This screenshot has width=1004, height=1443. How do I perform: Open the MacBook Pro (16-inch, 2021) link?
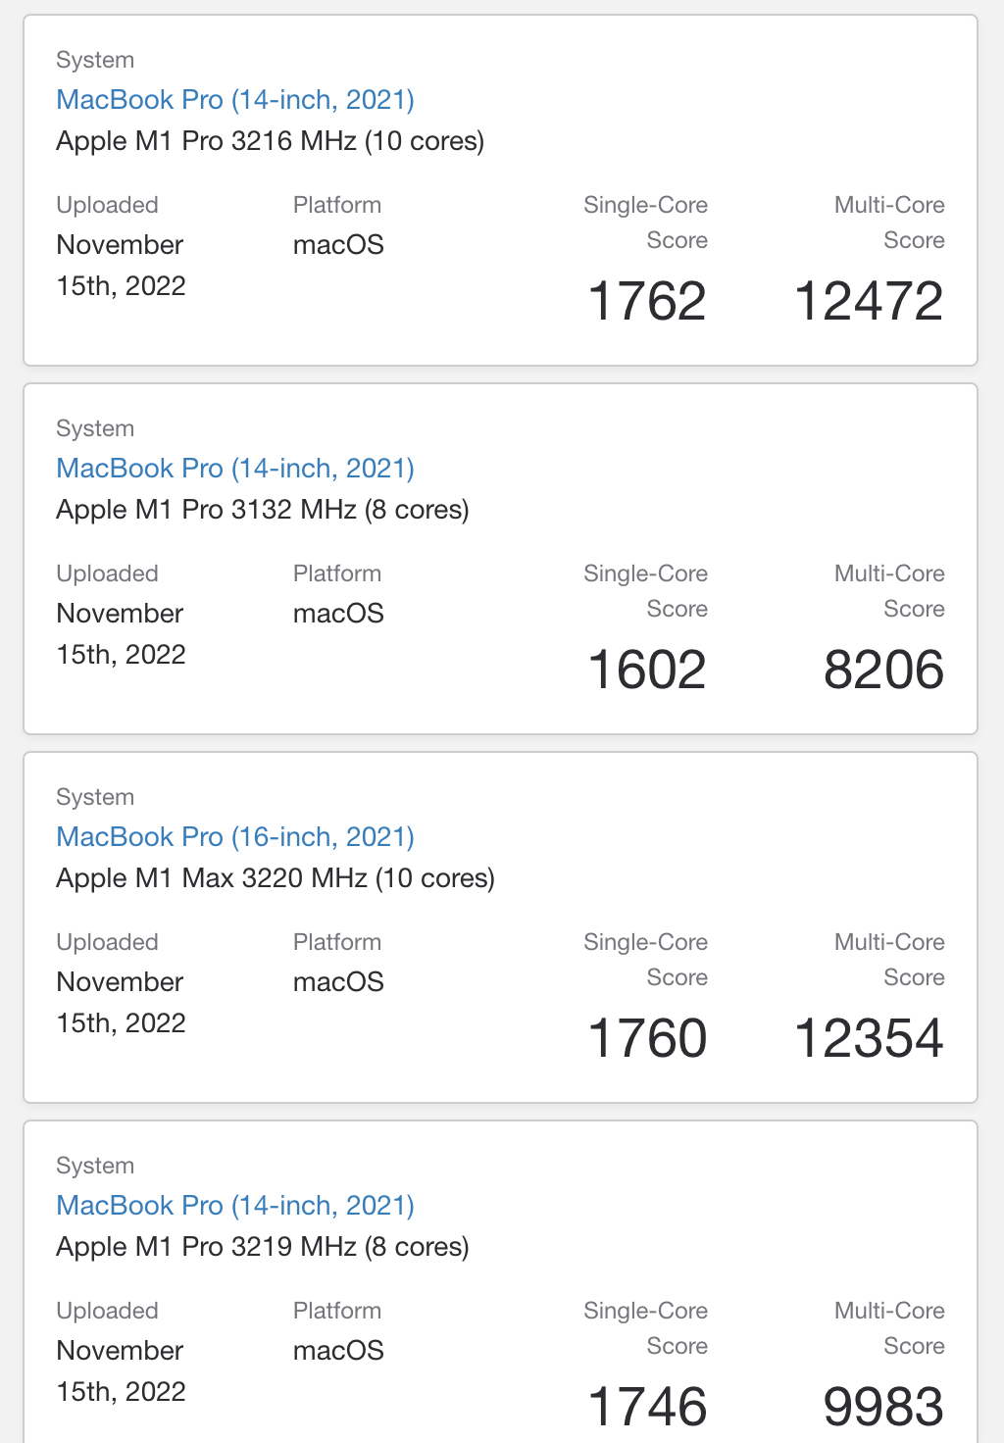[x=235, y=837]
